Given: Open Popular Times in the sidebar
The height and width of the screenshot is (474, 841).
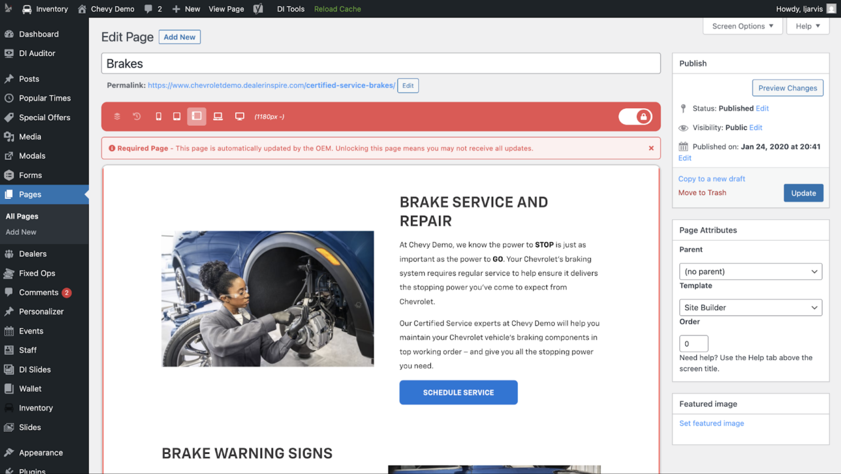Looking at the screenshot, I should (44, 98).
